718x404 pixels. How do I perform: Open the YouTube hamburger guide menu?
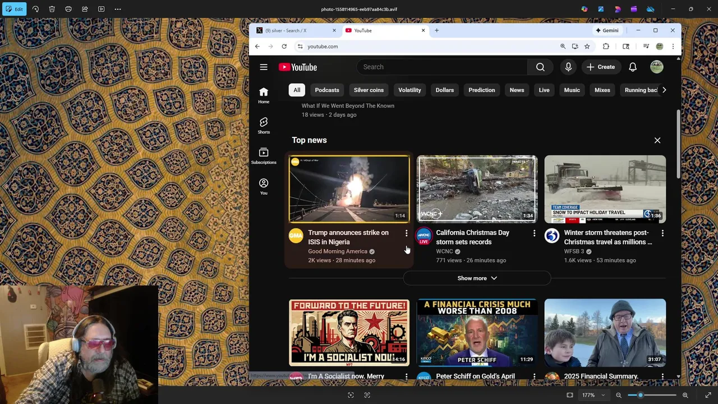pos(264,67)
